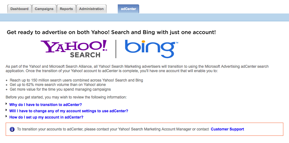
Task: Click the 'Get ready to advertise' headline
Action: point(111,33)
